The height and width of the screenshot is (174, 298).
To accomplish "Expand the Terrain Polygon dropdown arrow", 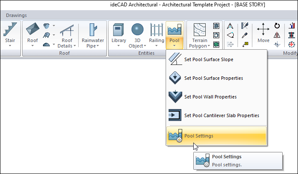I will point(209,45).
